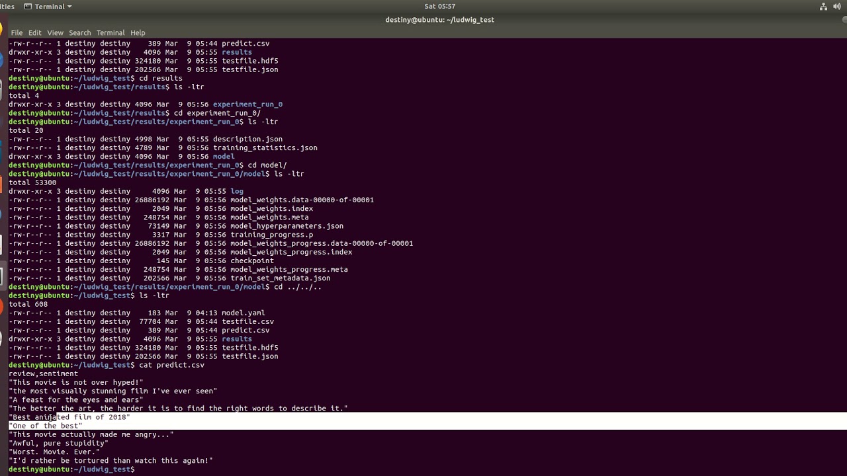Click the line "One of the best"
The image size is (847, 476).
tap(46, 426)
